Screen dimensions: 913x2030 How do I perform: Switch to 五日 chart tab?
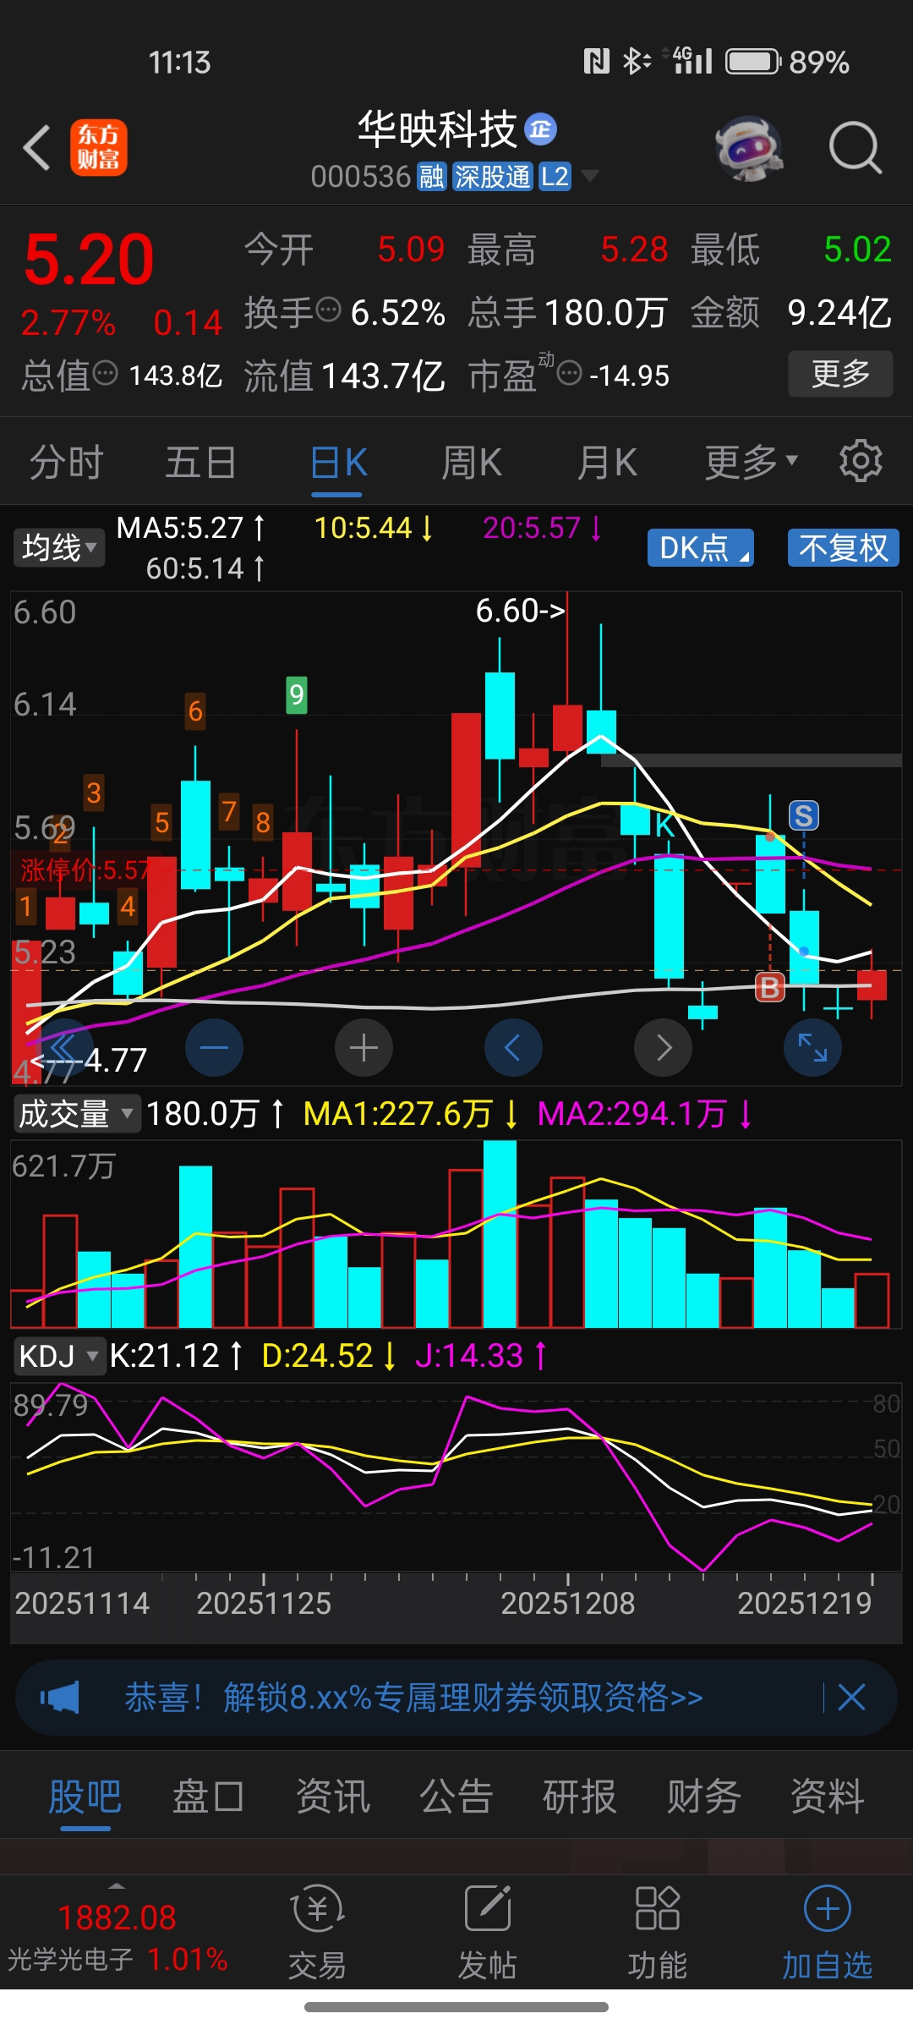(200, 463)
